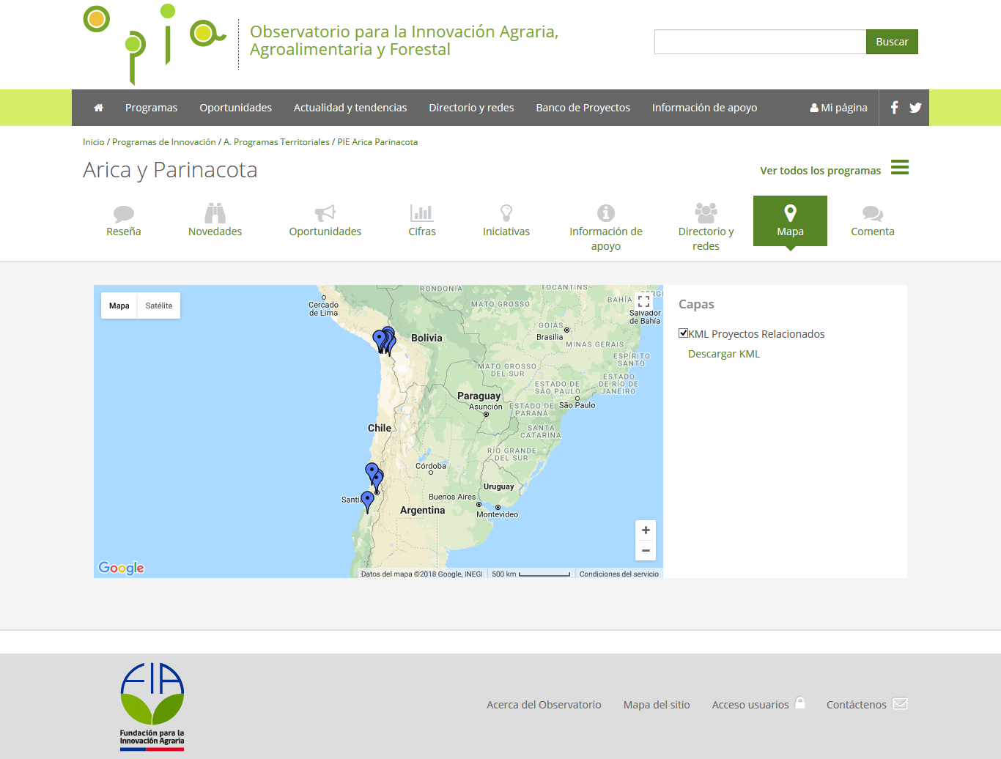Click the FIA foundation logo in footer
This screenshot has width=1001, height=759.
tap(152, 707)
